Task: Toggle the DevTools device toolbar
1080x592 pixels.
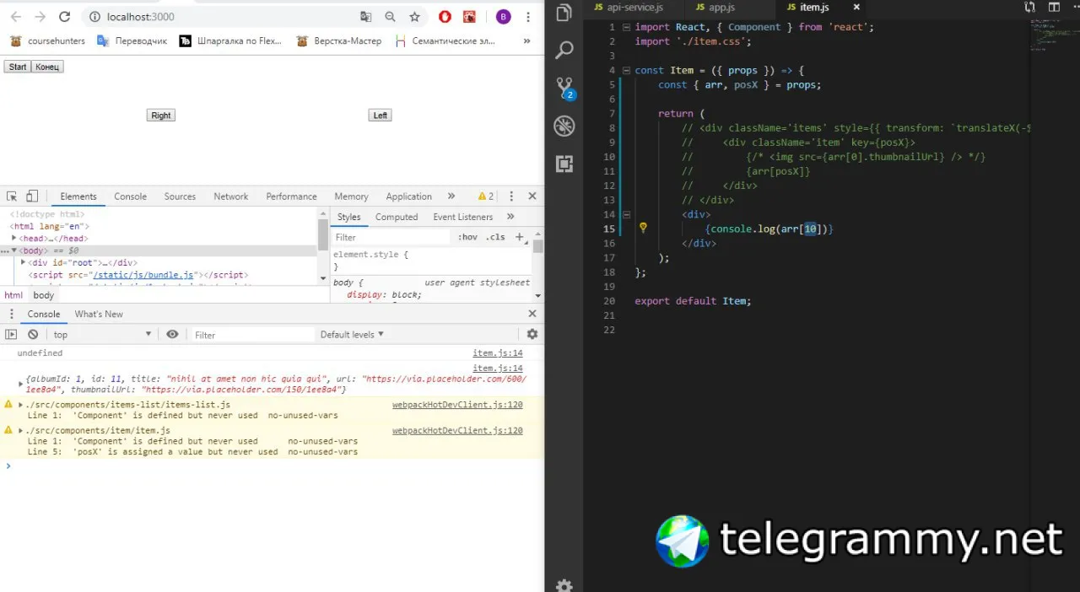Action: 32,196
